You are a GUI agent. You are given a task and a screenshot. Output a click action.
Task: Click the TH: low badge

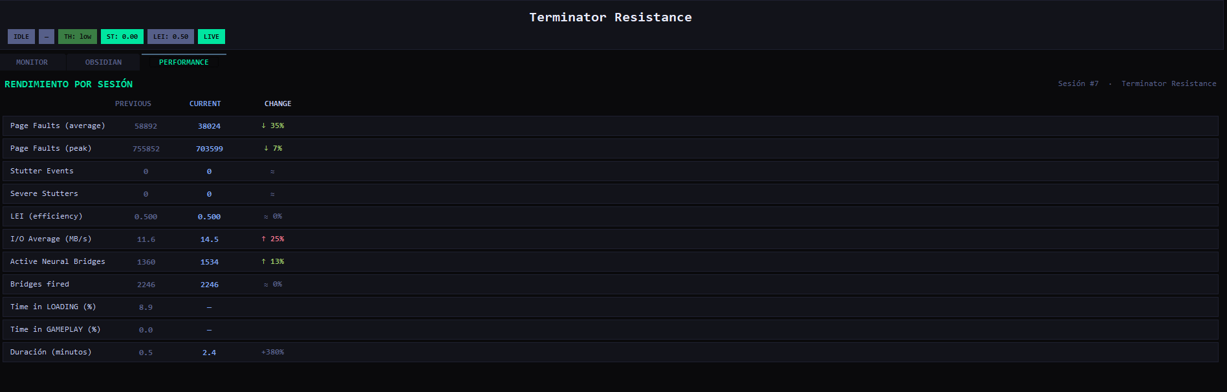[78, 37]
